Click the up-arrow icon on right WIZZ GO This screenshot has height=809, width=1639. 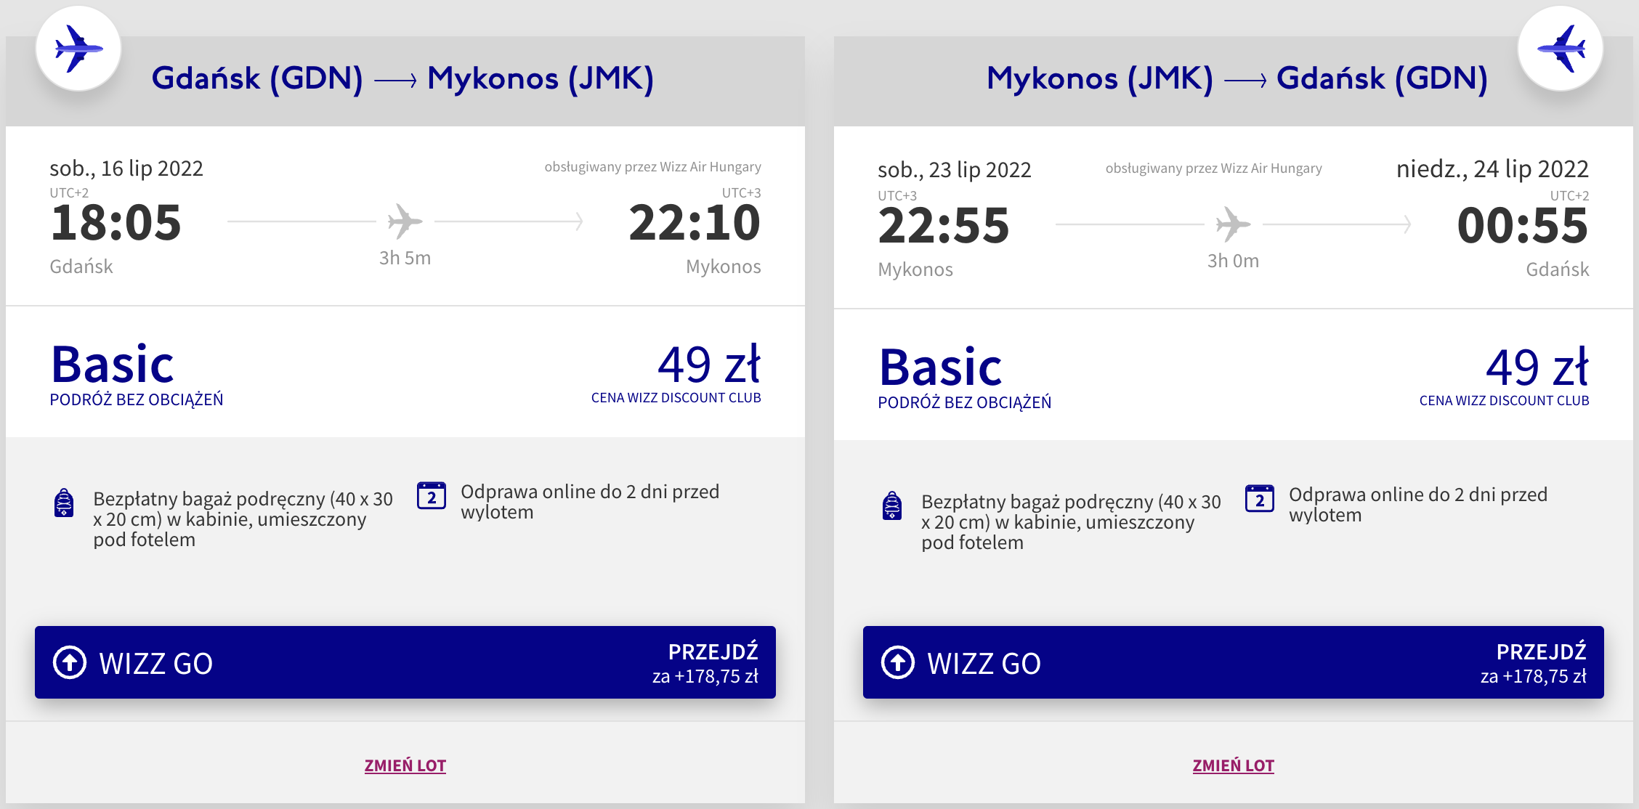(x=898, y=662)
